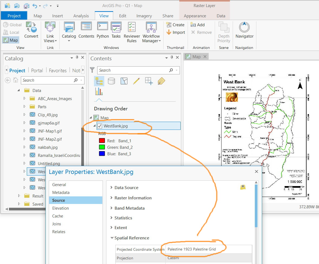
Task: Add an animation
Action: pyautogui.click(x=197, y=25)
